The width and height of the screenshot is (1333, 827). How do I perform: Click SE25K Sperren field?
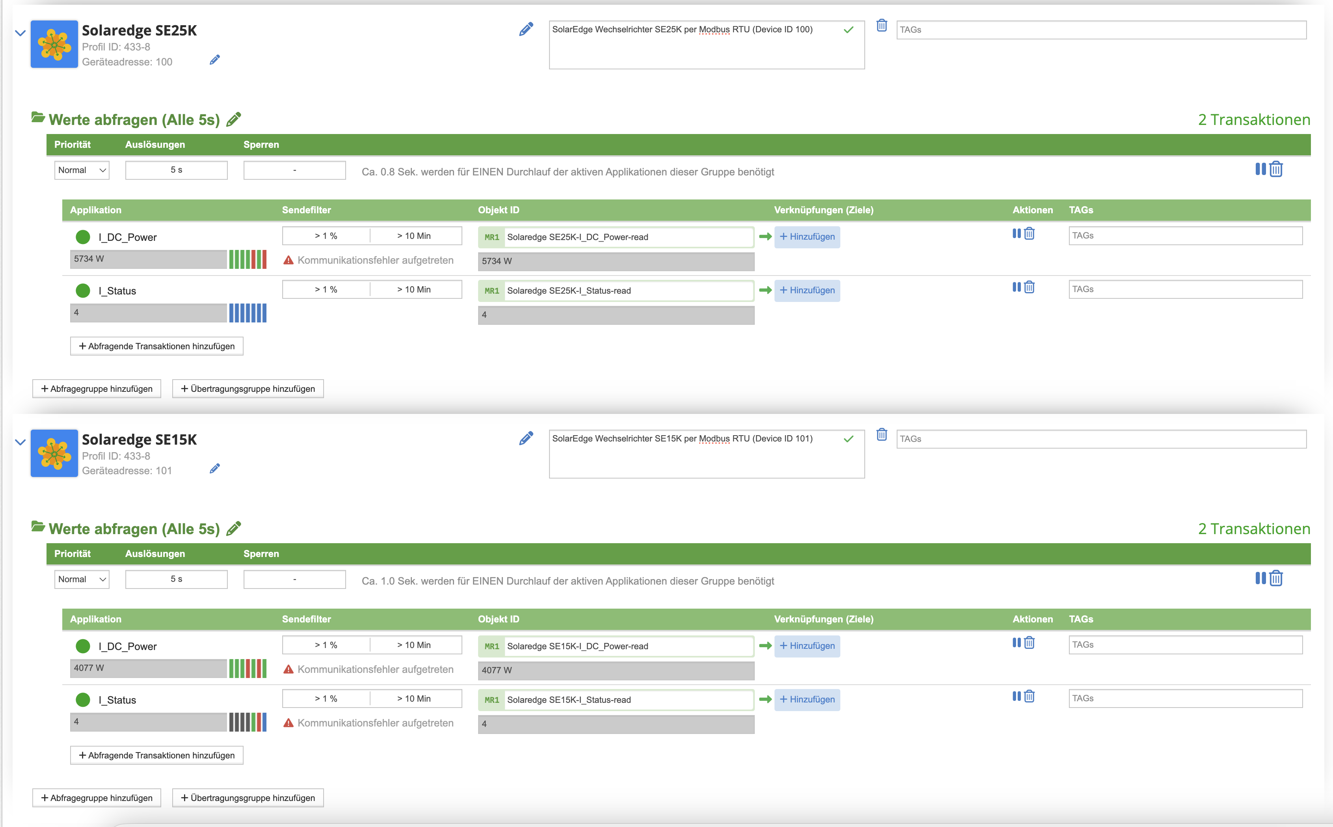[295, 170]
